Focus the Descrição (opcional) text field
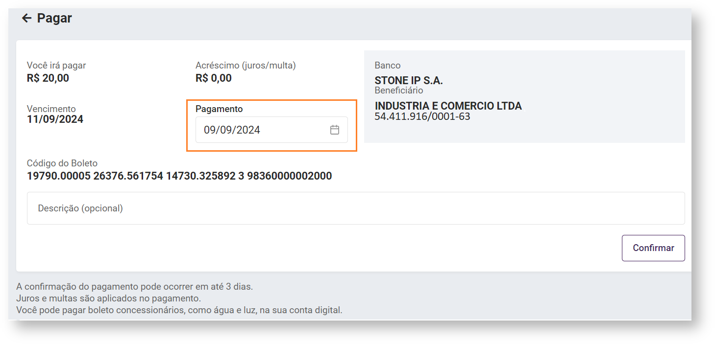The width and height of the screenshot is (715, 344). [x=355, y=208]
